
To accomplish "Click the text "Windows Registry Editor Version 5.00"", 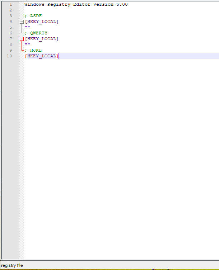I will pyautogui.click(x=76, y=4).
